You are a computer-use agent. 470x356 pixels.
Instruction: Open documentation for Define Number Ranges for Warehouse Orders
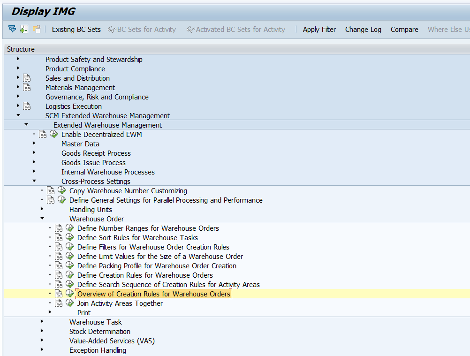pos(59,228)
